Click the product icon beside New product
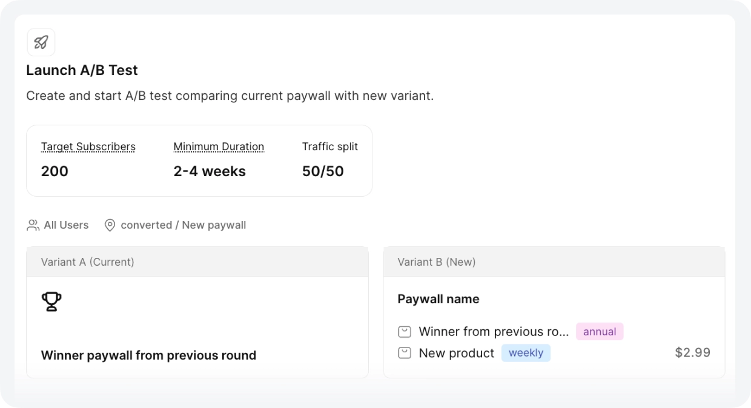The width and height of the screenshot is (751, 408). pyautogui.click(x=404, y=352)
